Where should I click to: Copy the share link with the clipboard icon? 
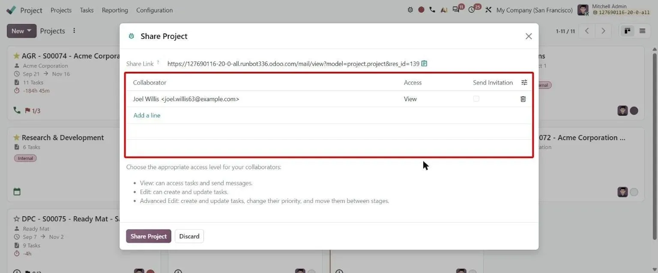point(424,64)
